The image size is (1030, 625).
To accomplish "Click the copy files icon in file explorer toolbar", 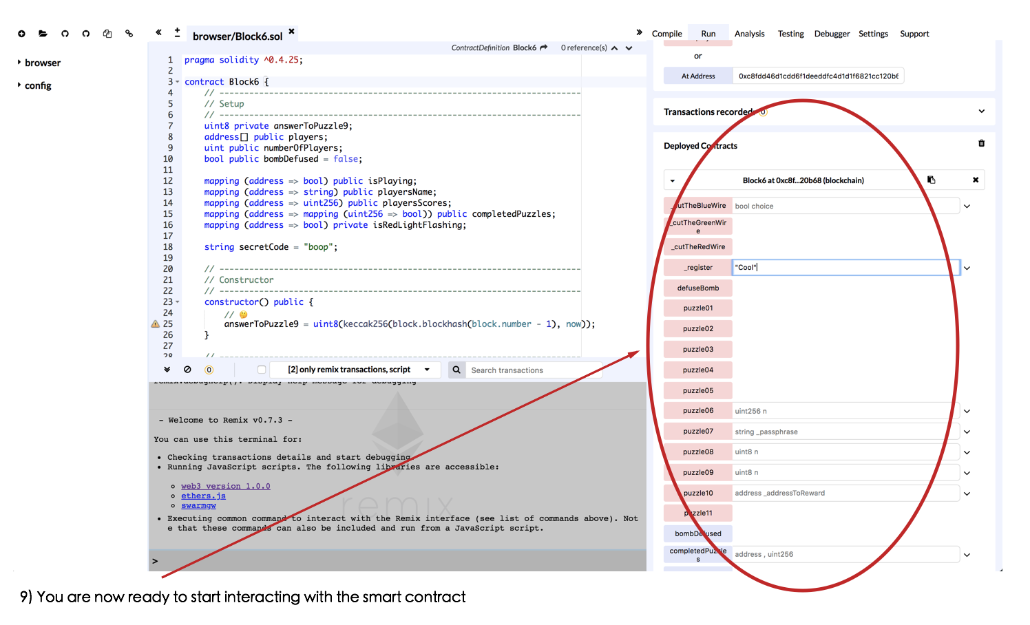I will click(x=107, y=34).
